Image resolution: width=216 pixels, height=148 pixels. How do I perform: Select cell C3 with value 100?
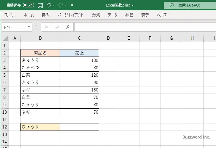pyautogui.click(x=79, y=60)
